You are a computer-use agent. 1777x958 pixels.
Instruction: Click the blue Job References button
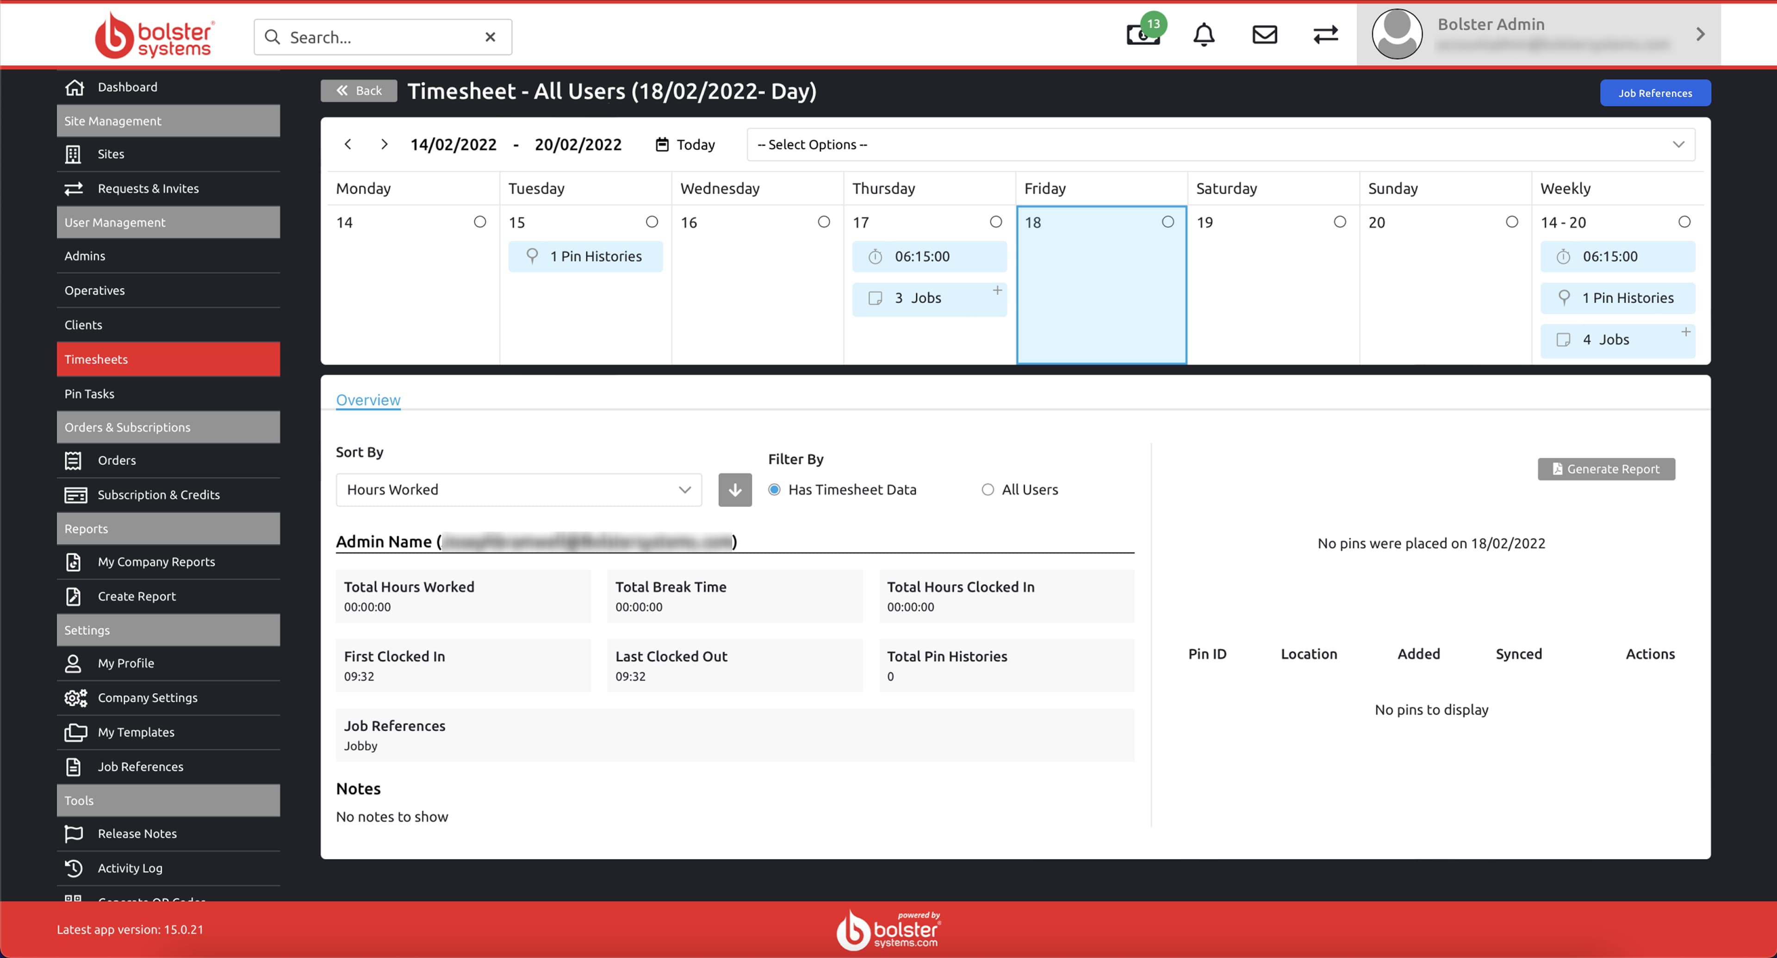point(1655,93)
